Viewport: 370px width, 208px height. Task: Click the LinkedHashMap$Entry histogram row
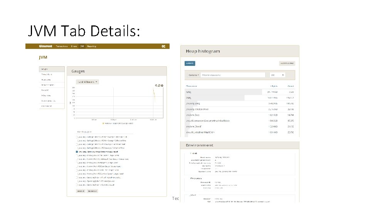[240, 132]
